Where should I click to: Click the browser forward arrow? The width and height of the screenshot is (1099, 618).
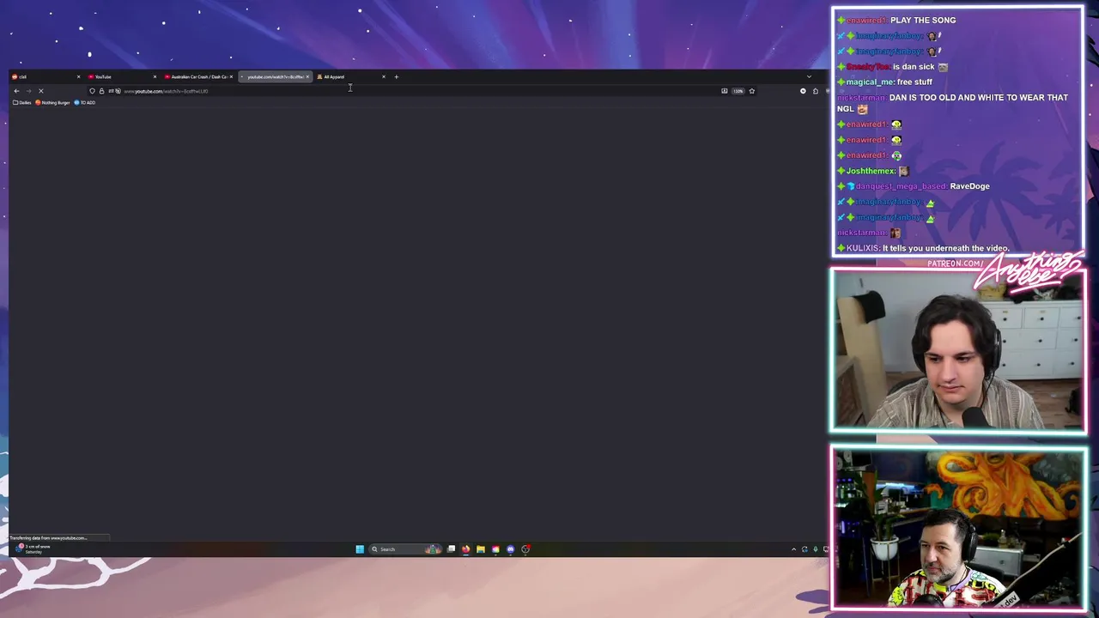coord(28,91)
